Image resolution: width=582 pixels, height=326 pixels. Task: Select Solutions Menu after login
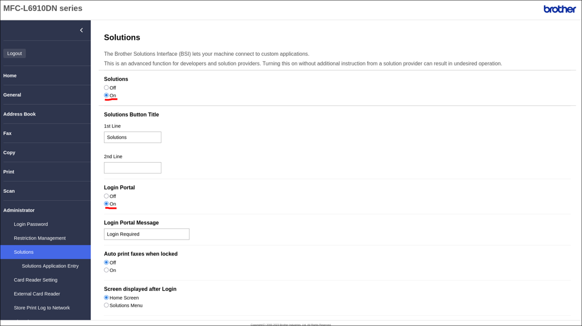[x=106, y=306]
